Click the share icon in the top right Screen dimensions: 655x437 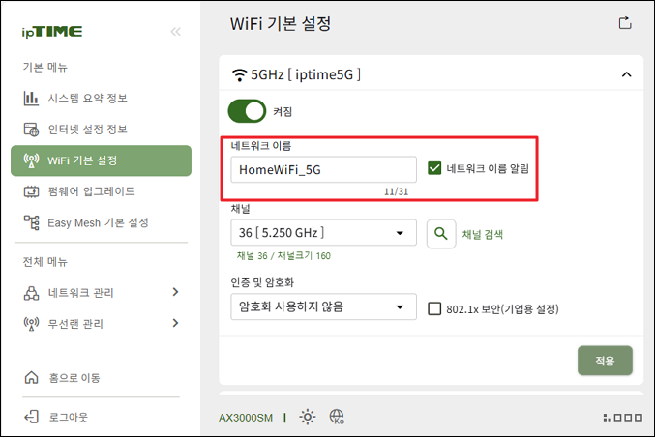[625, 23]
